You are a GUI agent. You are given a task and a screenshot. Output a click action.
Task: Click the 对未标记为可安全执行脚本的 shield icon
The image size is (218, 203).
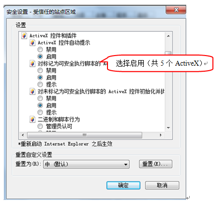[x=32, y=91]
